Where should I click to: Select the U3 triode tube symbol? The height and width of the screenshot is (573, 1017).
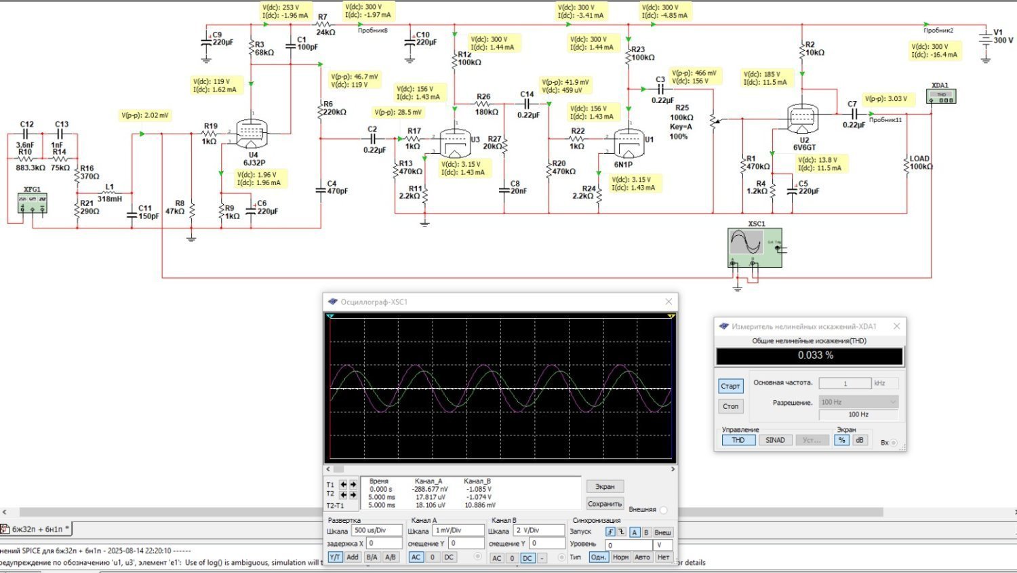[x=454, y=142]
